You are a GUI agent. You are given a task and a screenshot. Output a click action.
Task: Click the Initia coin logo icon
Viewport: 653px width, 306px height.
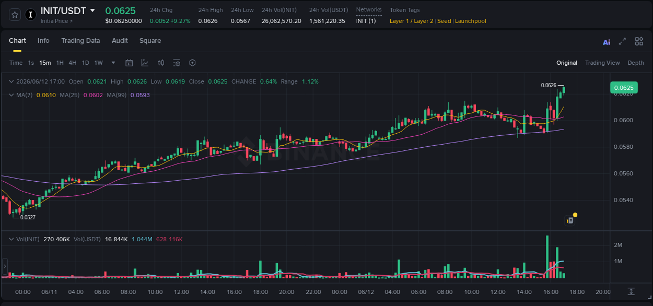point(31,15)
